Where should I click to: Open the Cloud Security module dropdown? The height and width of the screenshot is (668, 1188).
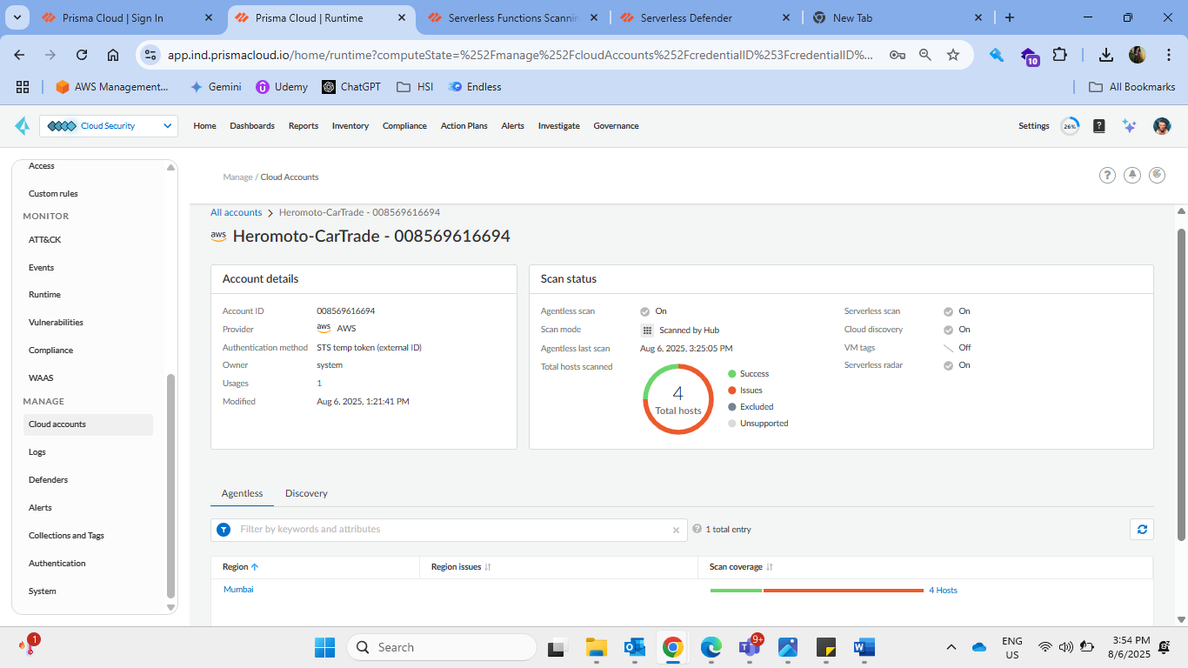coord(109,126)
